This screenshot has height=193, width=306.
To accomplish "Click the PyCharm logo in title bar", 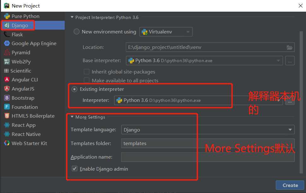I will [7, 6].
